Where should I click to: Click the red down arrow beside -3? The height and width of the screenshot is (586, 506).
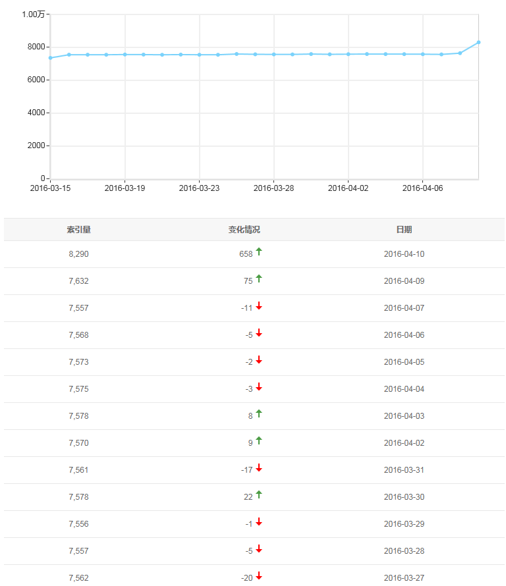(259, 386)
